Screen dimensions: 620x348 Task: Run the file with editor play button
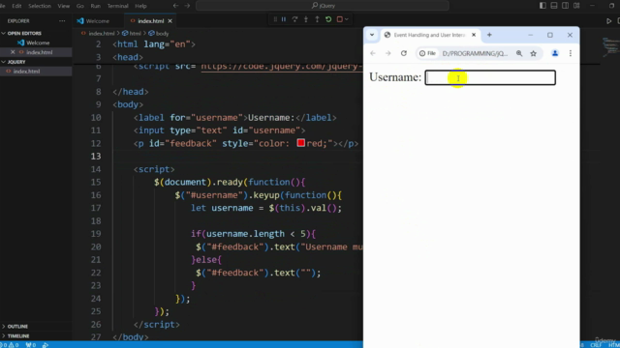(x=609, y=21)
